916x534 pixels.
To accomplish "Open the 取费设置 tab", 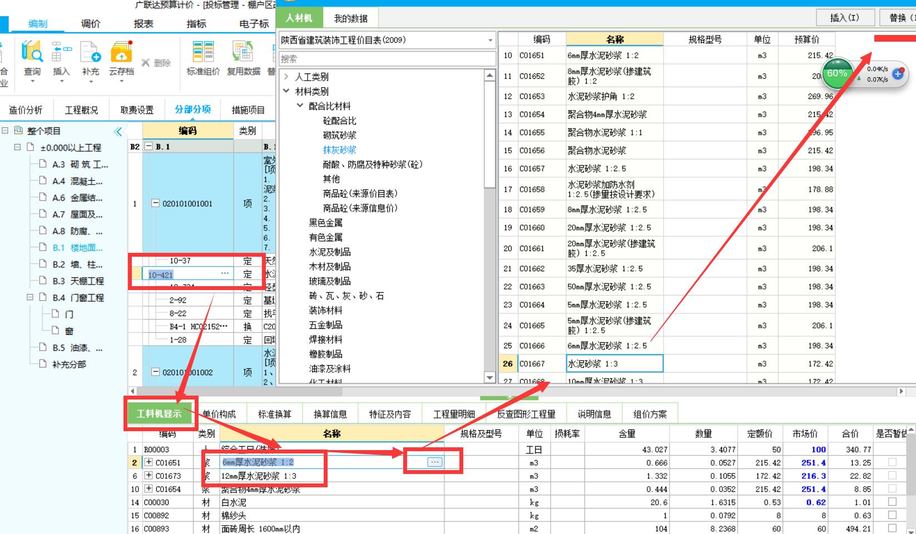I will pos(137,110).
